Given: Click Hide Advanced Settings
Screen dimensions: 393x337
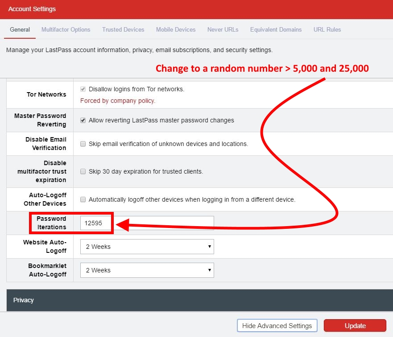Looking at the screenshot, I should (277, 325).
